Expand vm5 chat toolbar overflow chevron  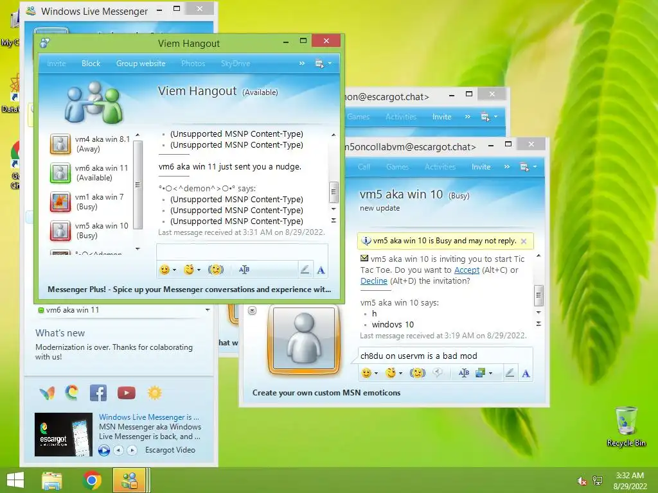tap(507, 167)
